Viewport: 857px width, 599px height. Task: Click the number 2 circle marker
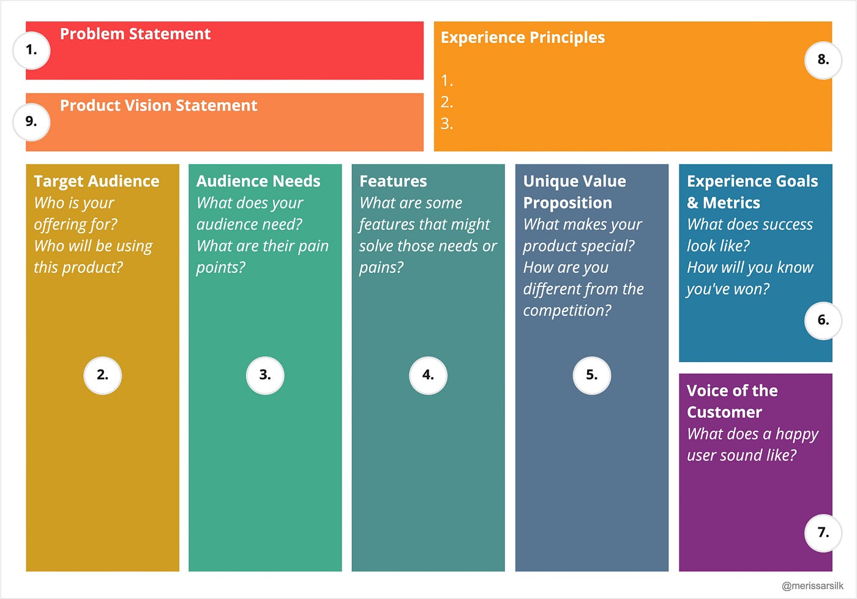pos(102,375)
